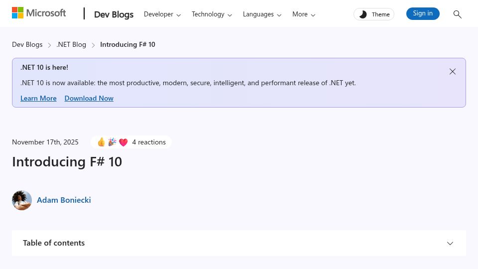Open the More dropdown menu
This screenshot has height=269, width=478.
[x=304, y=14]
